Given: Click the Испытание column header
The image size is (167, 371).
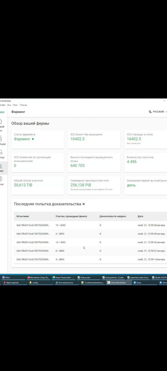Looking at the screenshot, I should click(x=23, y=217).
